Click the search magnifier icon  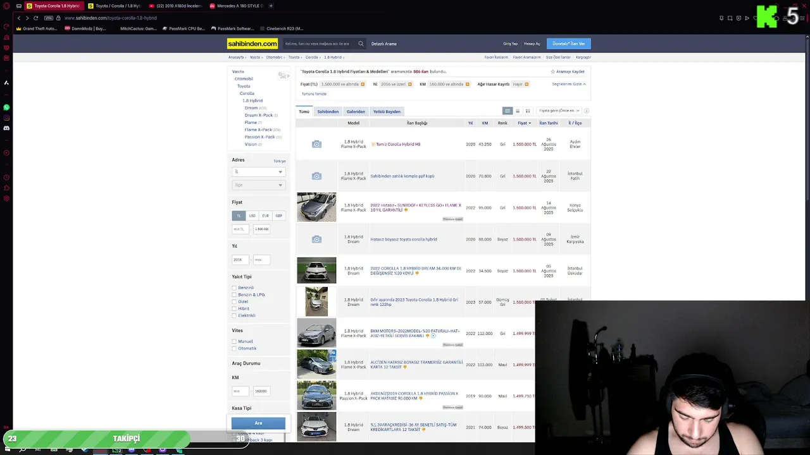361,44
